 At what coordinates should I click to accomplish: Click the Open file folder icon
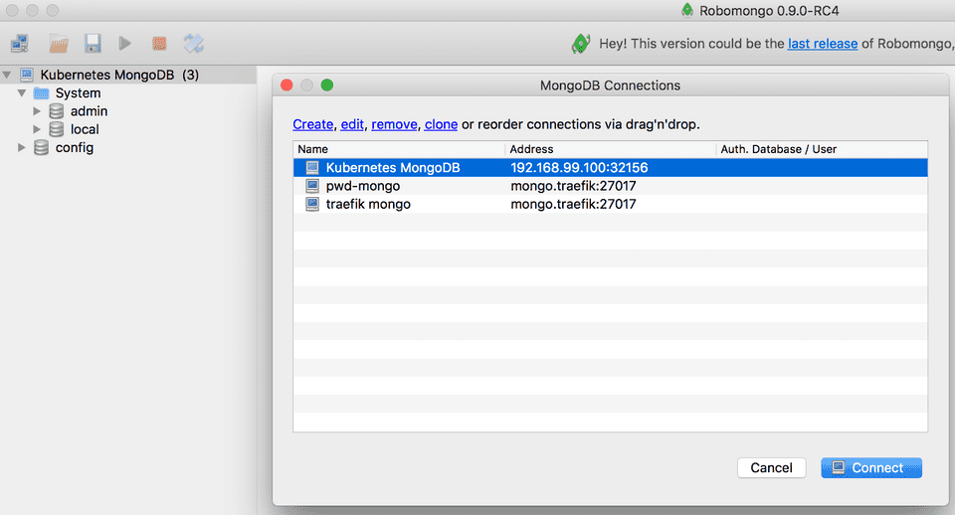(59, 43)
